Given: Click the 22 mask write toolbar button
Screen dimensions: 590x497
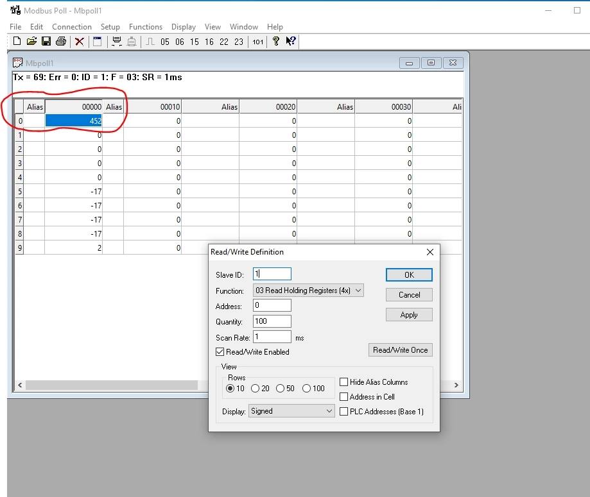Looking at the screenshot, I should tap(224, 42).
